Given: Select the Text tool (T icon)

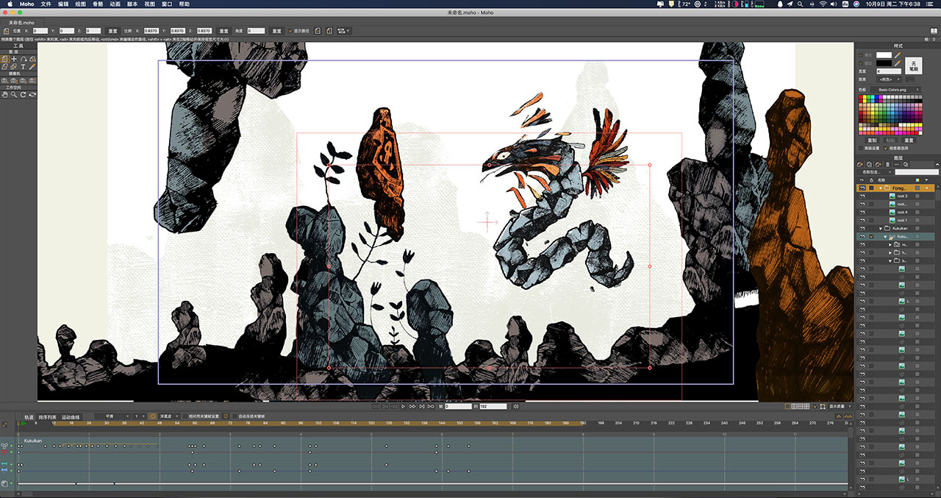Looking at the screenshot, I should tap(23, 67).
